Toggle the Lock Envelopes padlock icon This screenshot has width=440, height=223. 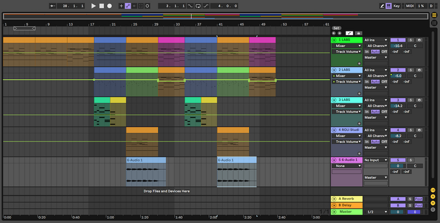tap(358, 33)
